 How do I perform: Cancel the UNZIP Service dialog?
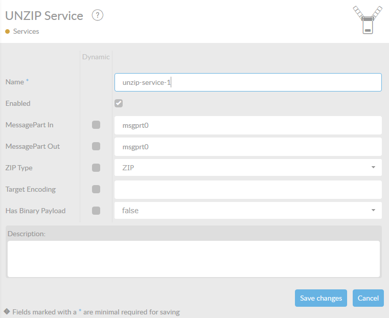(368, 298)
